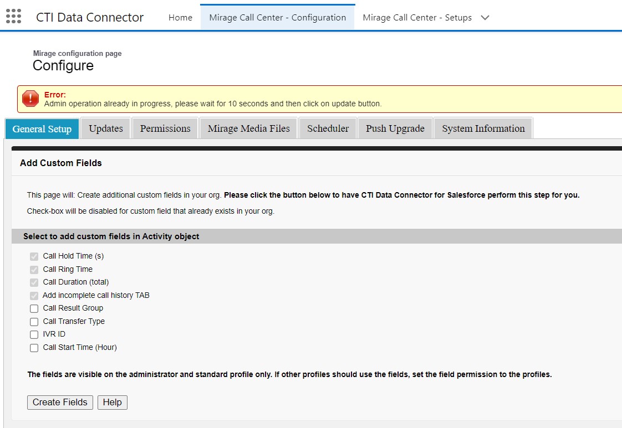The image size is (622, 428).
Task: Switch to the Scheduler tab
Action: (x=328, y=128)
